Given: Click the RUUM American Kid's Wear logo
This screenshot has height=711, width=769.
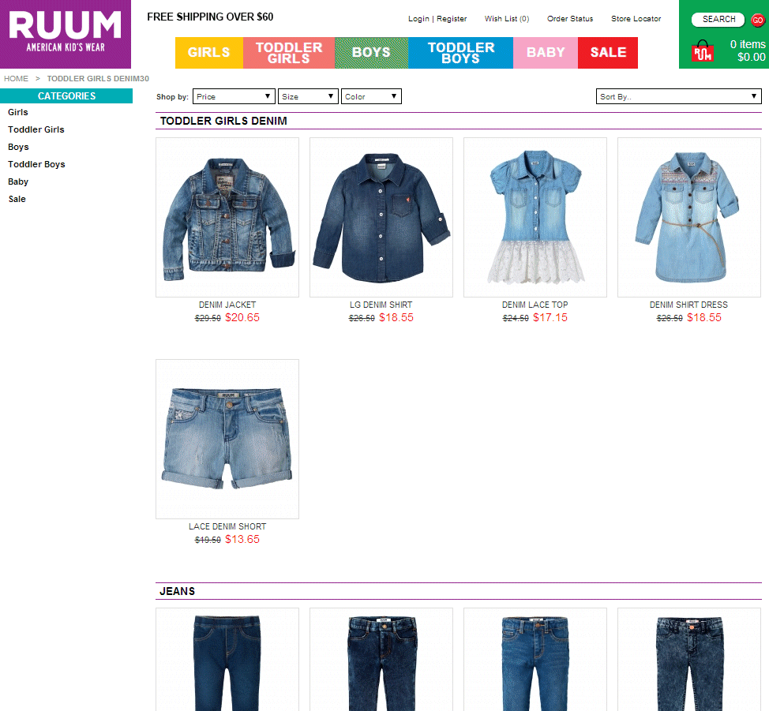Looking at the screenshot, I should (x=66, y=34).
